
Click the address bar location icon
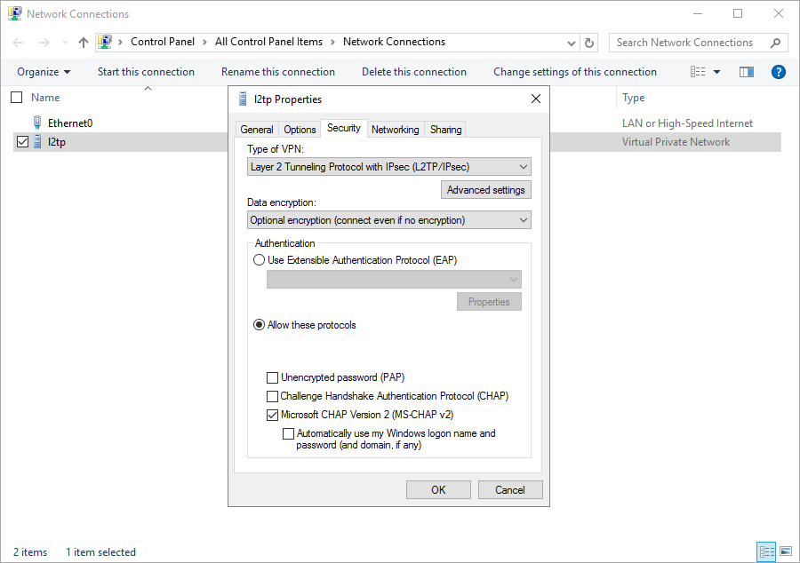pyautogui.click(x=105, y=42)
